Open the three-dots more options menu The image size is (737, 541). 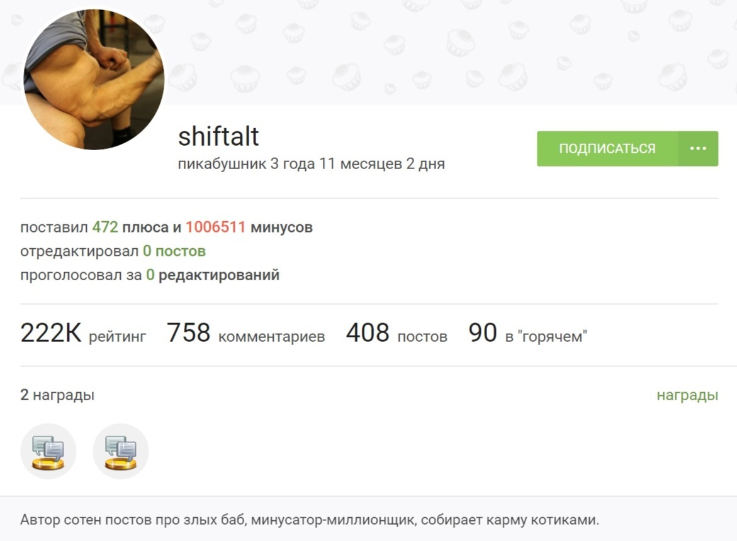[698, 149]
